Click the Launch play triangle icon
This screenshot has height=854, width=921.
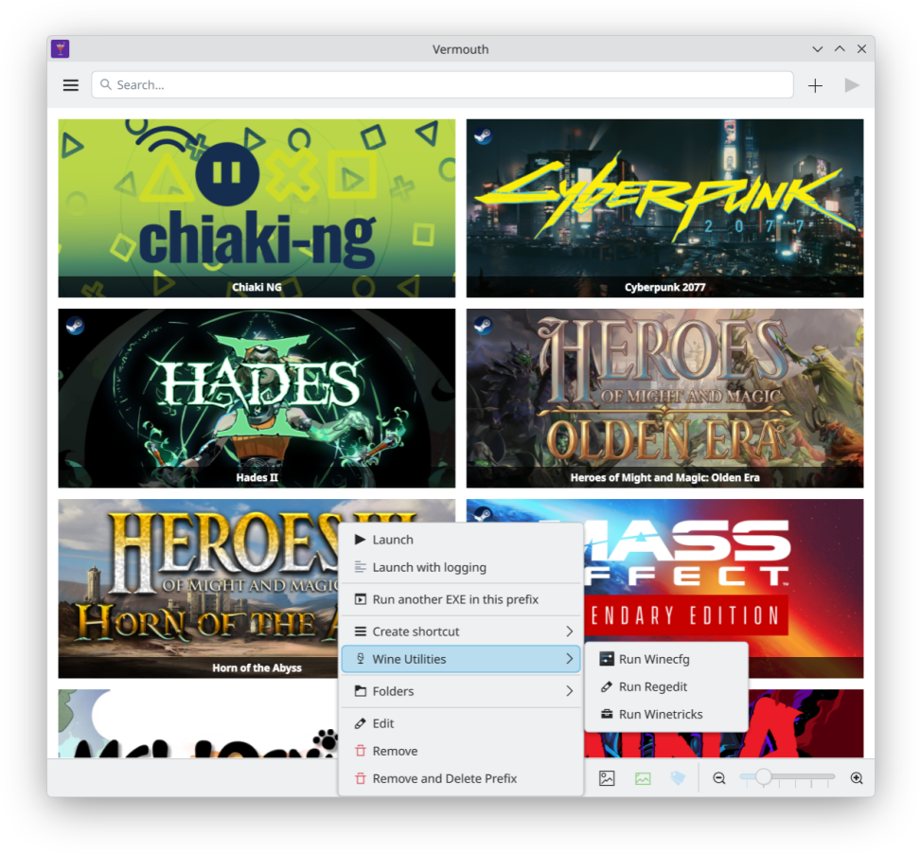[x=360, y=539]
